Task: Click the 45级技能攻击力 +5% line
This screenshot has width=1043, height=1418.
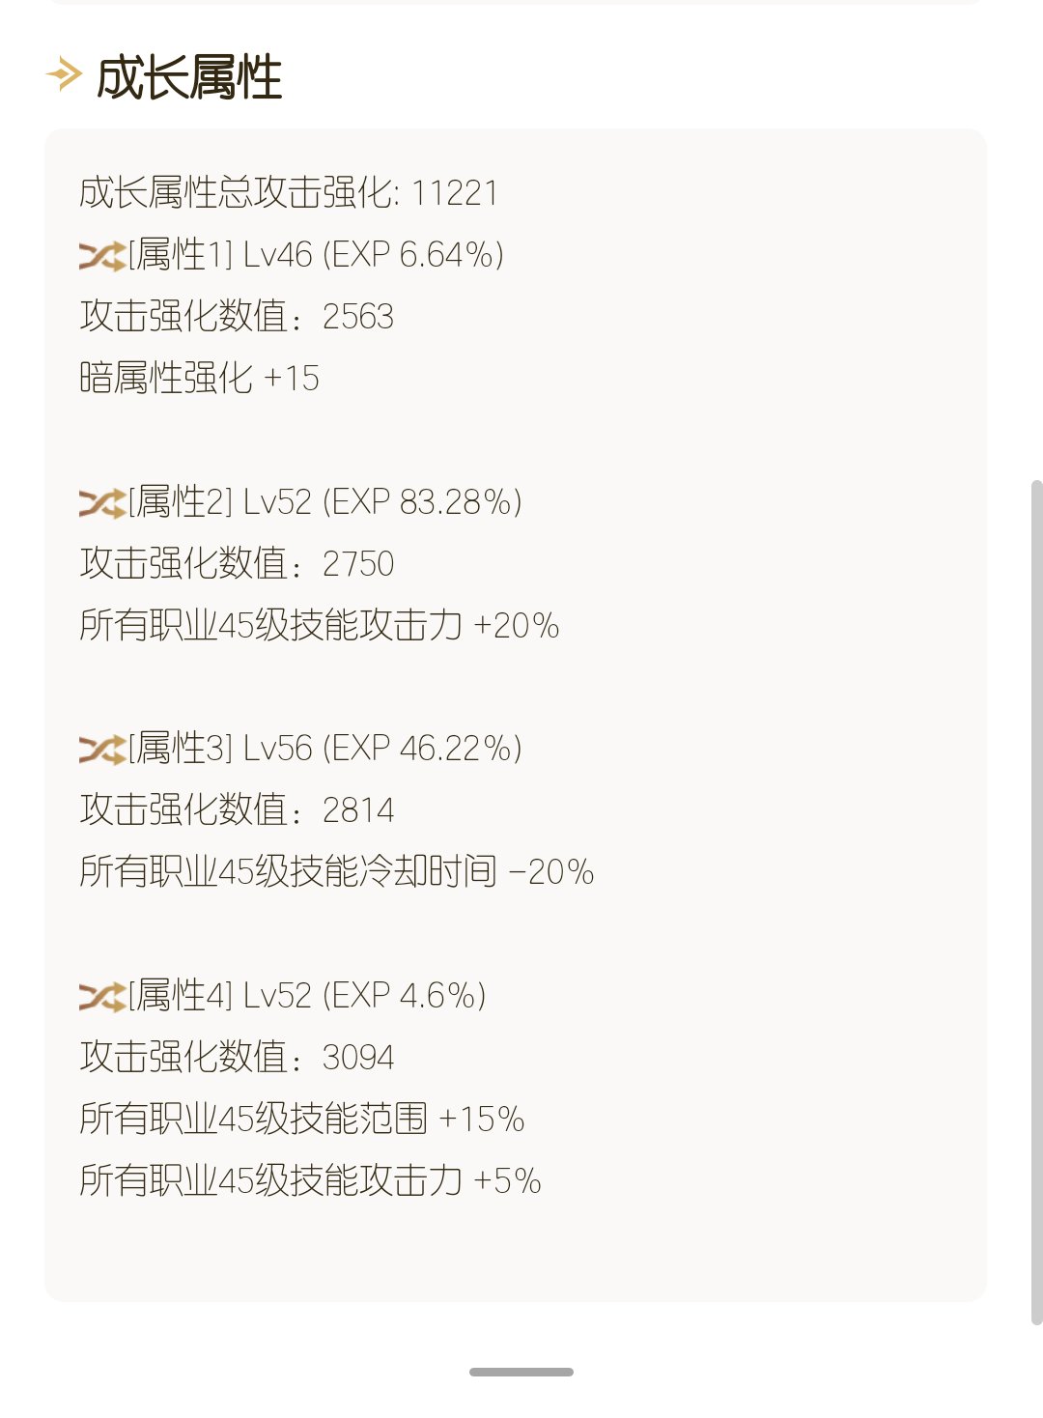Action: 310,1180
